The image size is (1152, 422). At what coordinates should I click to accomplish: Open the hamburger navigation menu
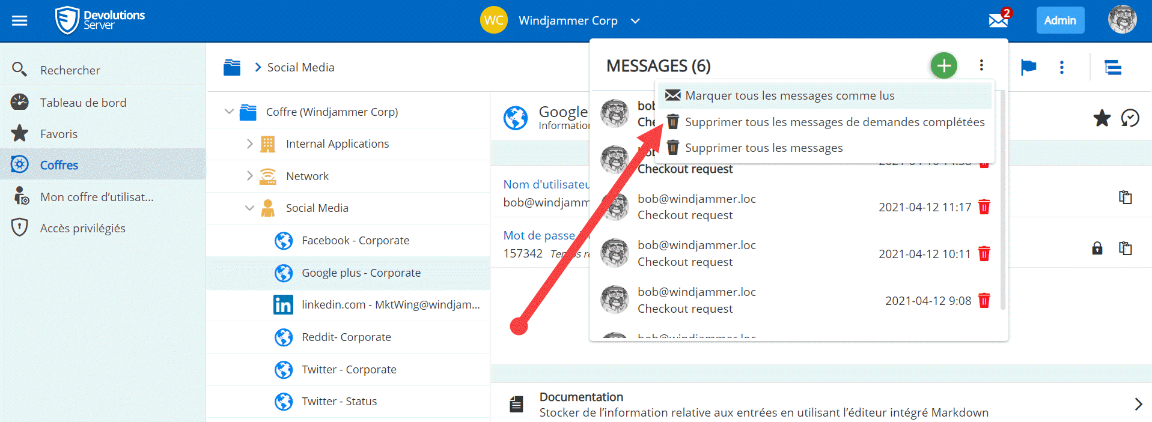[x=20, y=21]
